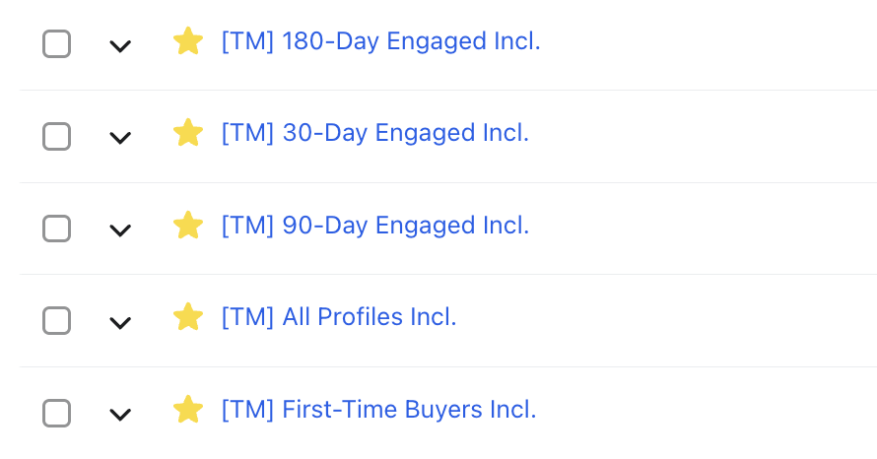This screenshot has width=877, height=459.
Task: Unfavorite the All Profiles Incl. star
Action: click(x=187, y=317)
